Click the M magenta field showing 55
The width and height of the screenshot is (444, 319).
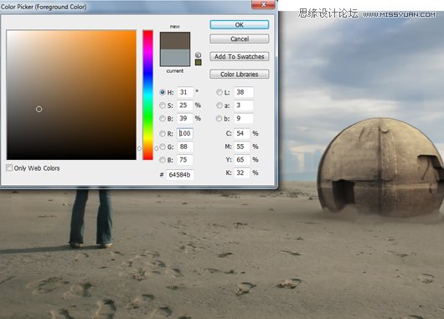[242, 147]
